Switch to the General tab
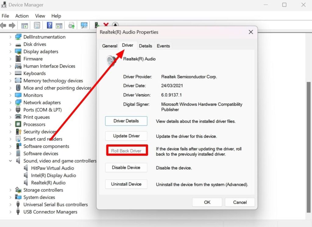The width and height of the screenshot is (312, 227). coord(110,46)
